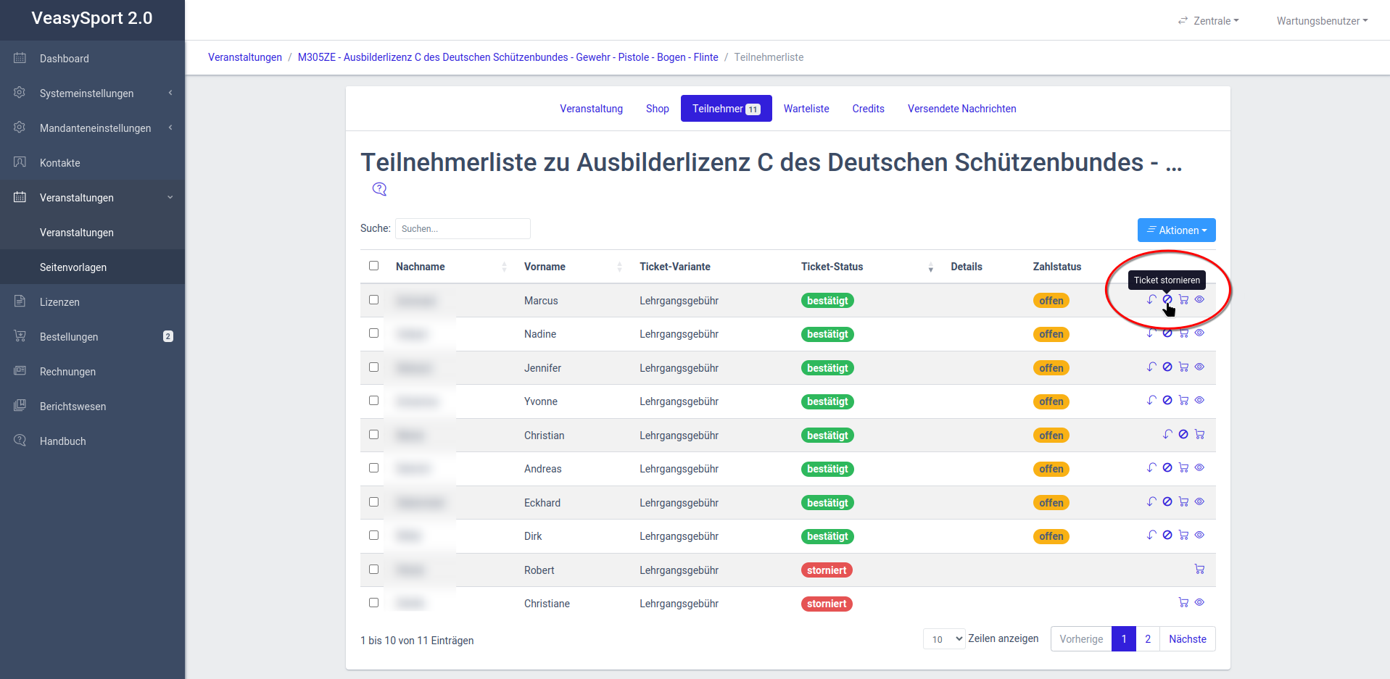Open the Aktionen dropdown
This screenshot has width=1390, height=679.
coord(1176,230)
